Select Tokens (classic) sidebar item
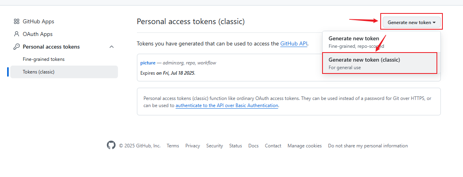Image resolution: width=463 pixels, height=177 pixels. [64, 72]
